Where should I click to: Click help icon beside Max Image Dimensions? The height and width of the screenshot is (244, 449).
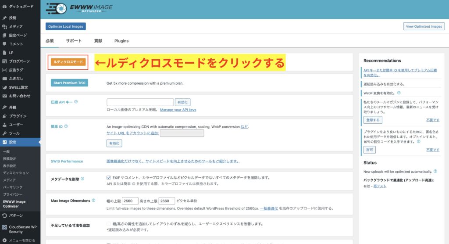coord(93,201)
